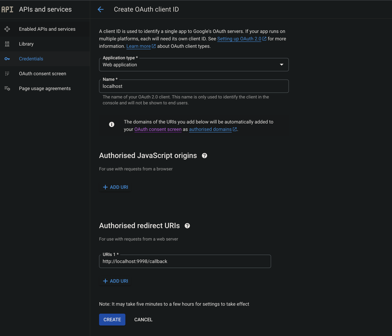Click the Authorised JavaScript origins heading
The height and width of the screenshot is (336, 392).
148,155
